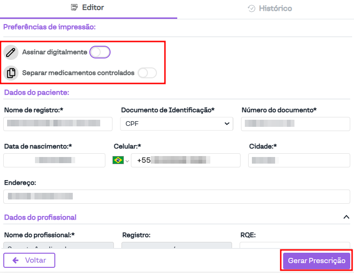Click the copy documents icon beside Separar medicamentos
354x273 pixels.
pos(11,73)
